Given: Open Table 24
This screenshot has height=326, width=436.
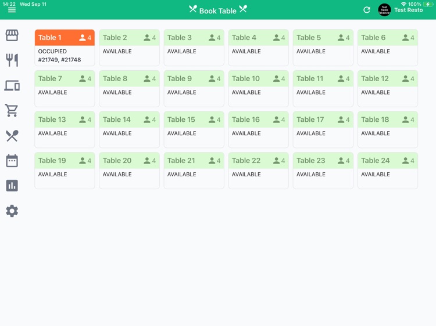Looking at the screenshot, I should 388,171.
